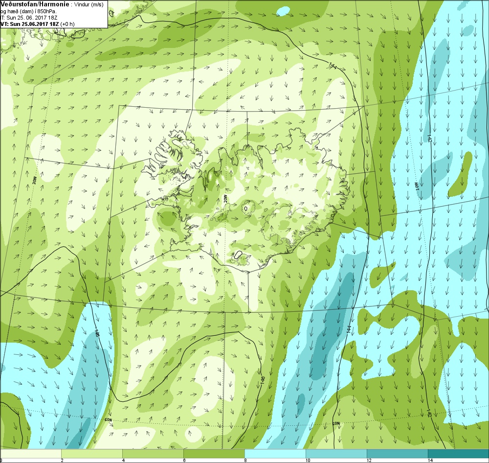
Task: Click the legend color segment between 2 and 4
Action: [92, 454]
